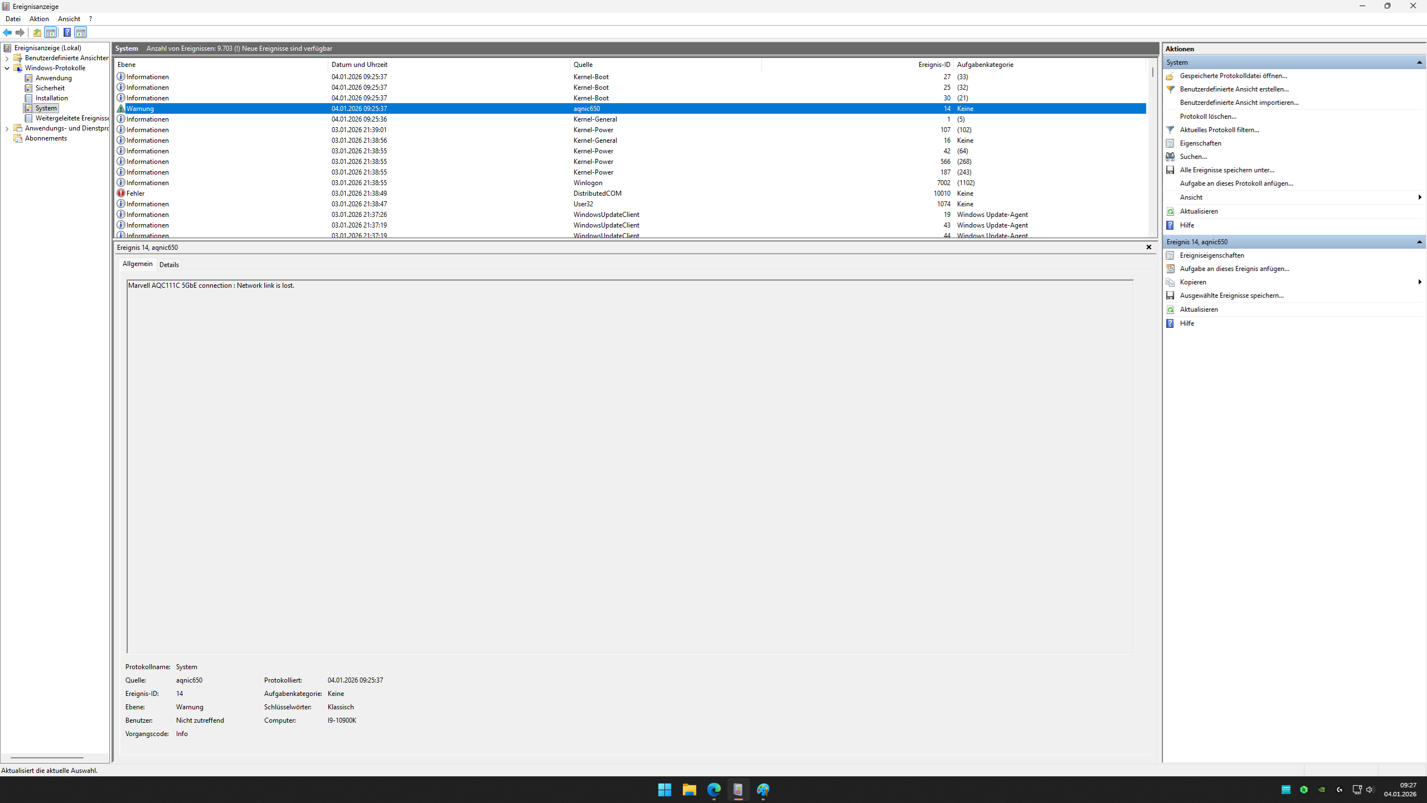
Task: Sort by the Ereignis-ID column header
Action: click(x=857, y=65)
